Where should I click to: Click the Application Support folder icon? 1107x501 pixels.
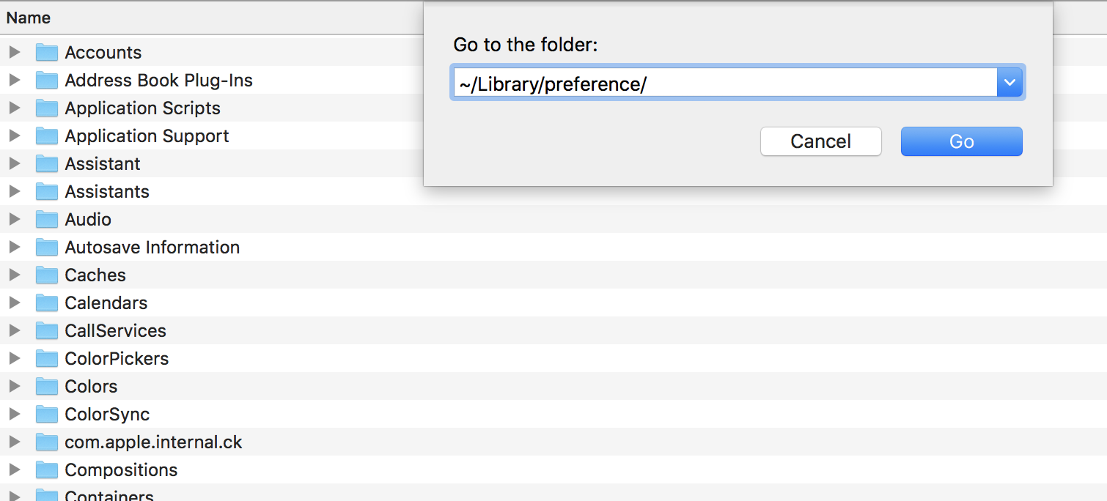tap(47, 136)
